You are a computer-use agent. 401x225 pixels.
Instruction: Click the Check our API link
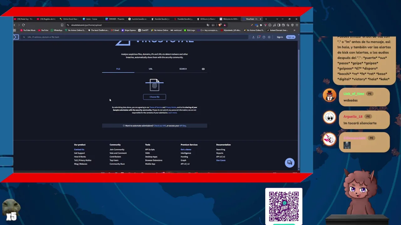[x=160, y=126]
